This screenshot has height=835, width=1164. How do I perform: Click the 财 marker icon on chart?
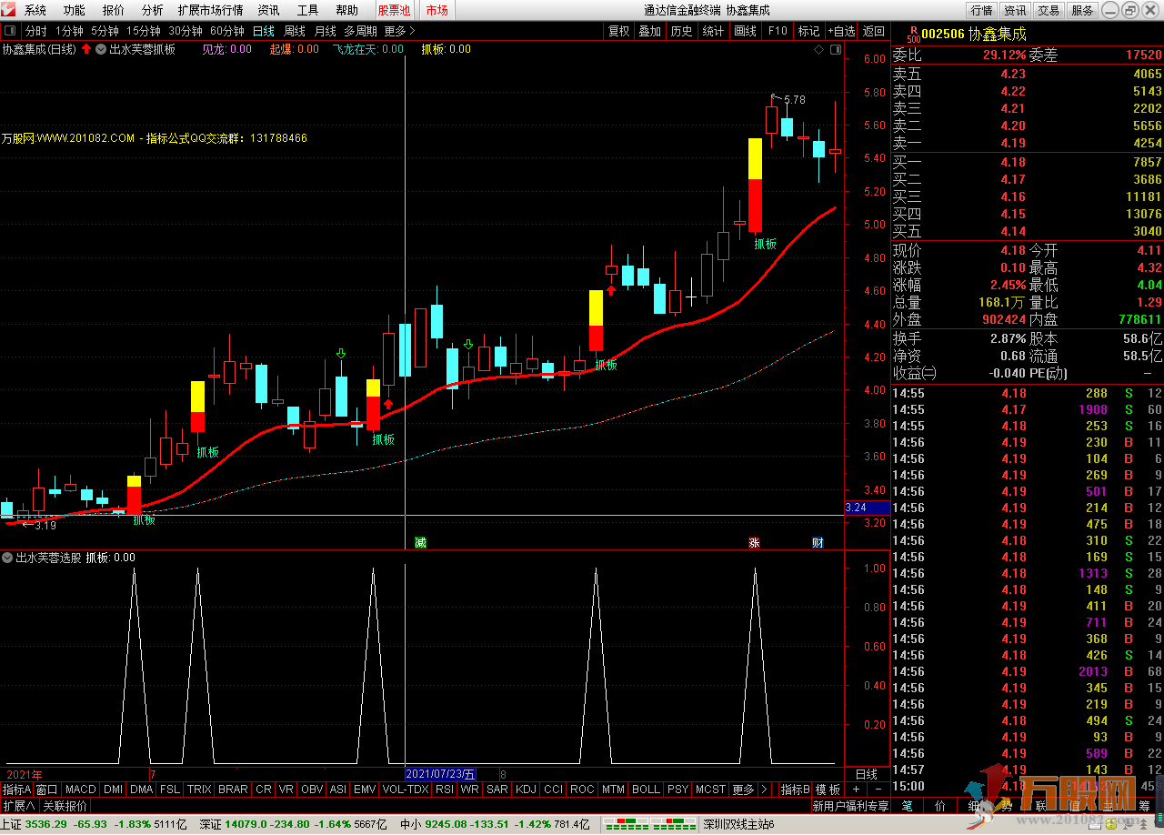click(x=818, y=542)
